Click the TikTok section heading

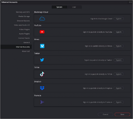(x=37, y=67)
